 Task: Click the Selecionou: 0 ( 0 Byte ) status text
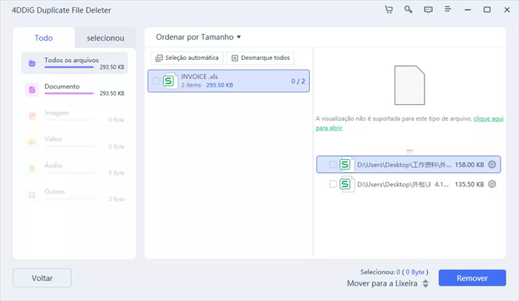point(394,272)
